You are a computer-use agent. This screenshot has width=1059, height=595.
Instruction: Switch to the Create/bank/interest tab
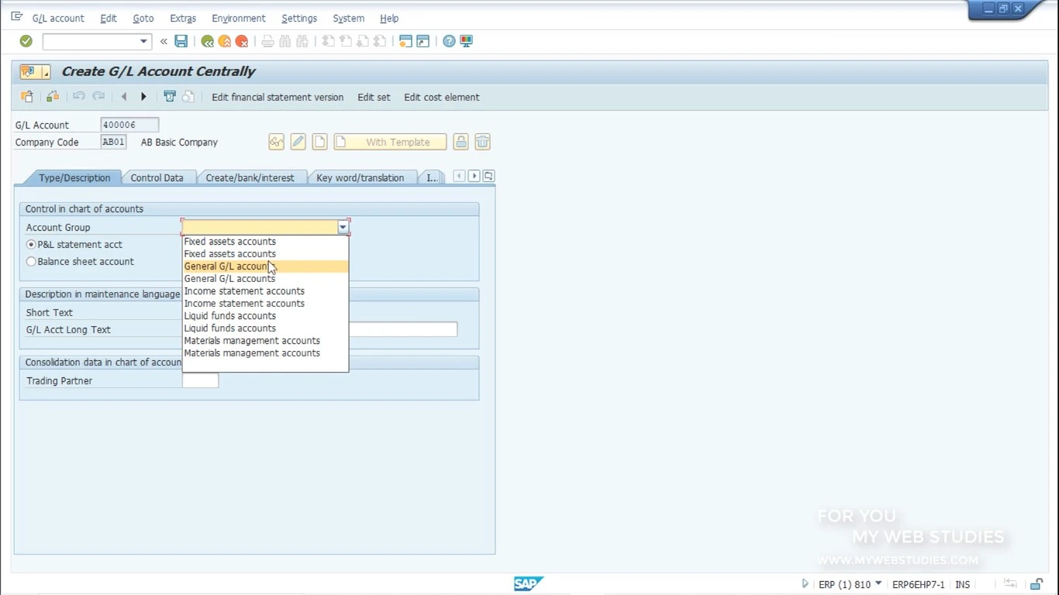(x=250, y=177)
